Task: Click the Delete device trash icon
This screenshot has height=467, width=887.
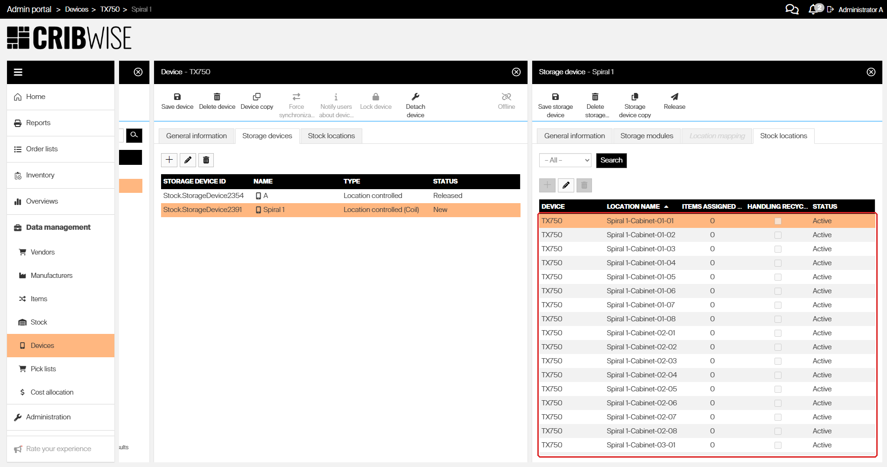Action: point(217,97)
